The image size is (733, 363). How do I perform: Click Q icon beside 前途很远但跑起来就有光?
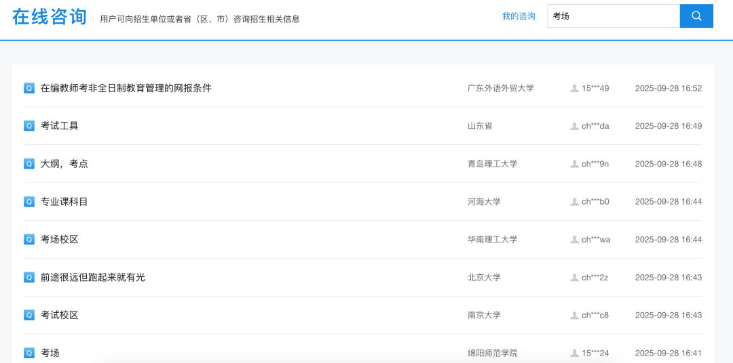(x=29, y=277)
